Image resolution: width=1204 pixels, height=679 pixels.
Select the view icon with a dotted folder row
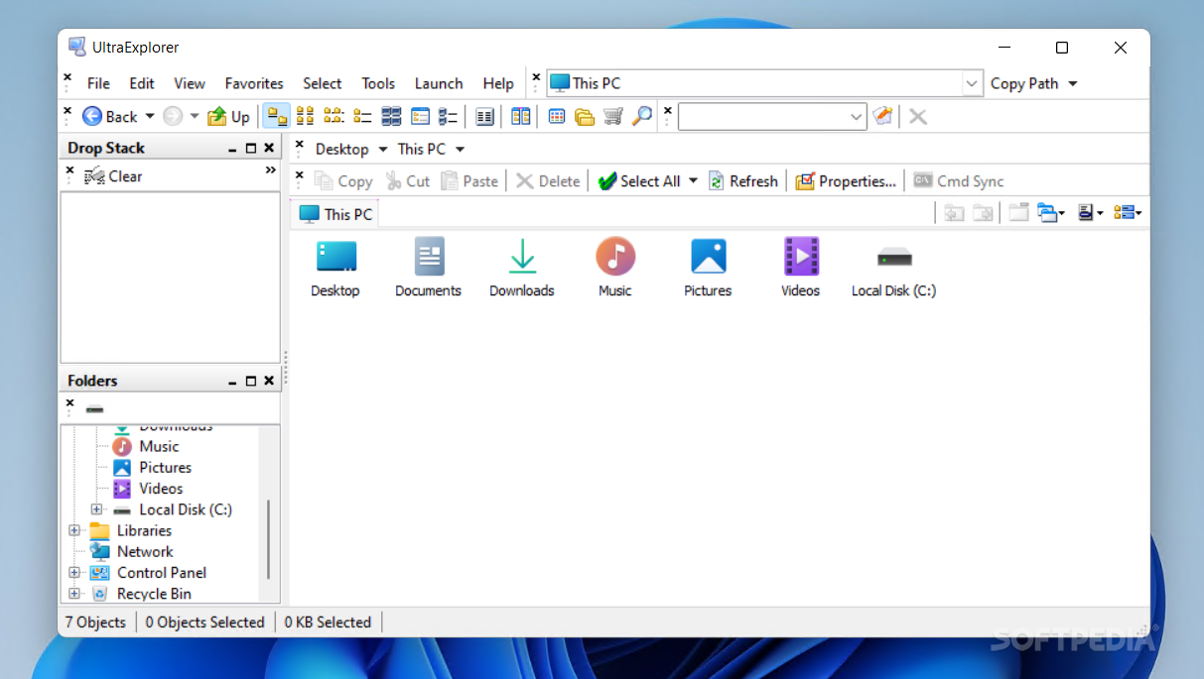[334, 116]
